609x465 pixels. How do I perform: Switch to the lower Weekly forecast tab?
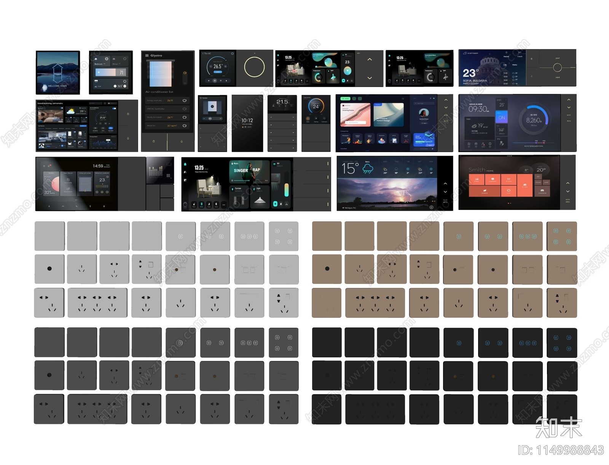click(x=515, y=65)
